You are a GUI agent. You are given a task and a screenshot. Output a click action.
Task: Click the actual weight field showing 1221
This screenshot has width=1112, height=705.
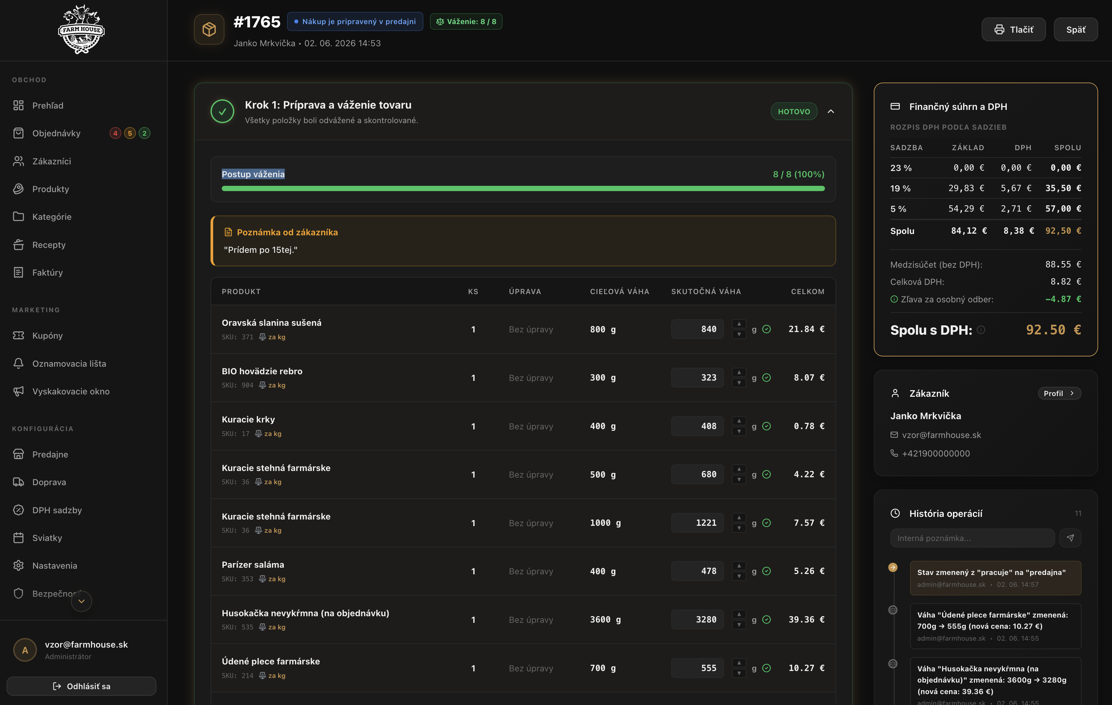(x=697, y=523)
